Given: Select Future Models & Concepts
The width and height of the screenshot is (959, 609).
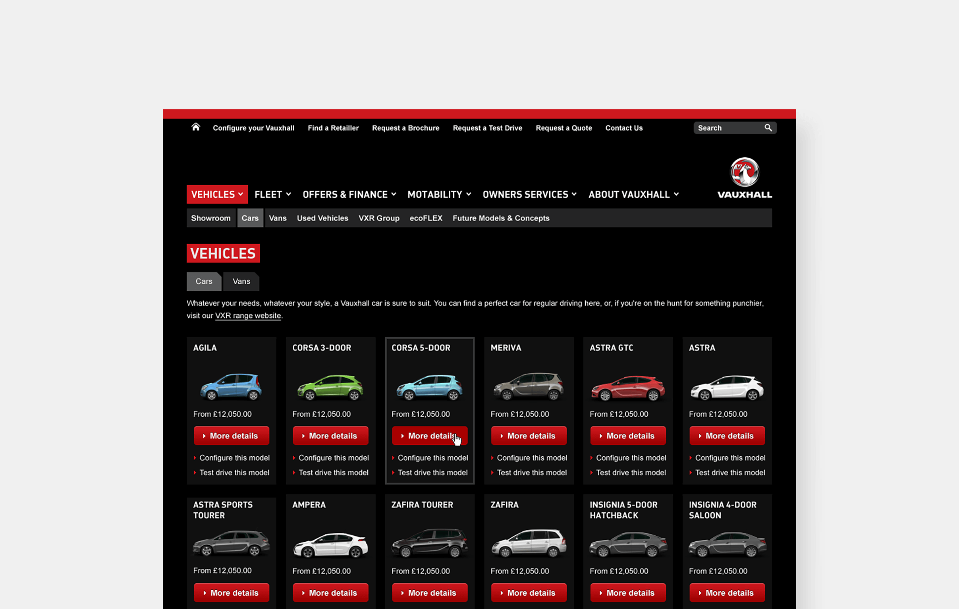Looking at the screenshot, I should [x=501, y=218].
